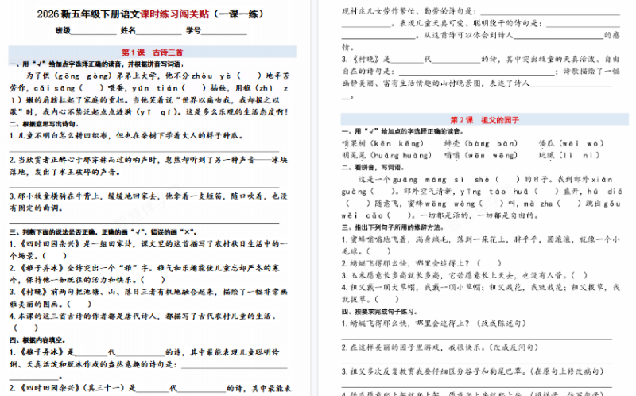Image resolution: width=636 pixels, height=396 pixels.
Task: Click the word 玩腻 with pinyin options
Action: (x=547, y=155)
